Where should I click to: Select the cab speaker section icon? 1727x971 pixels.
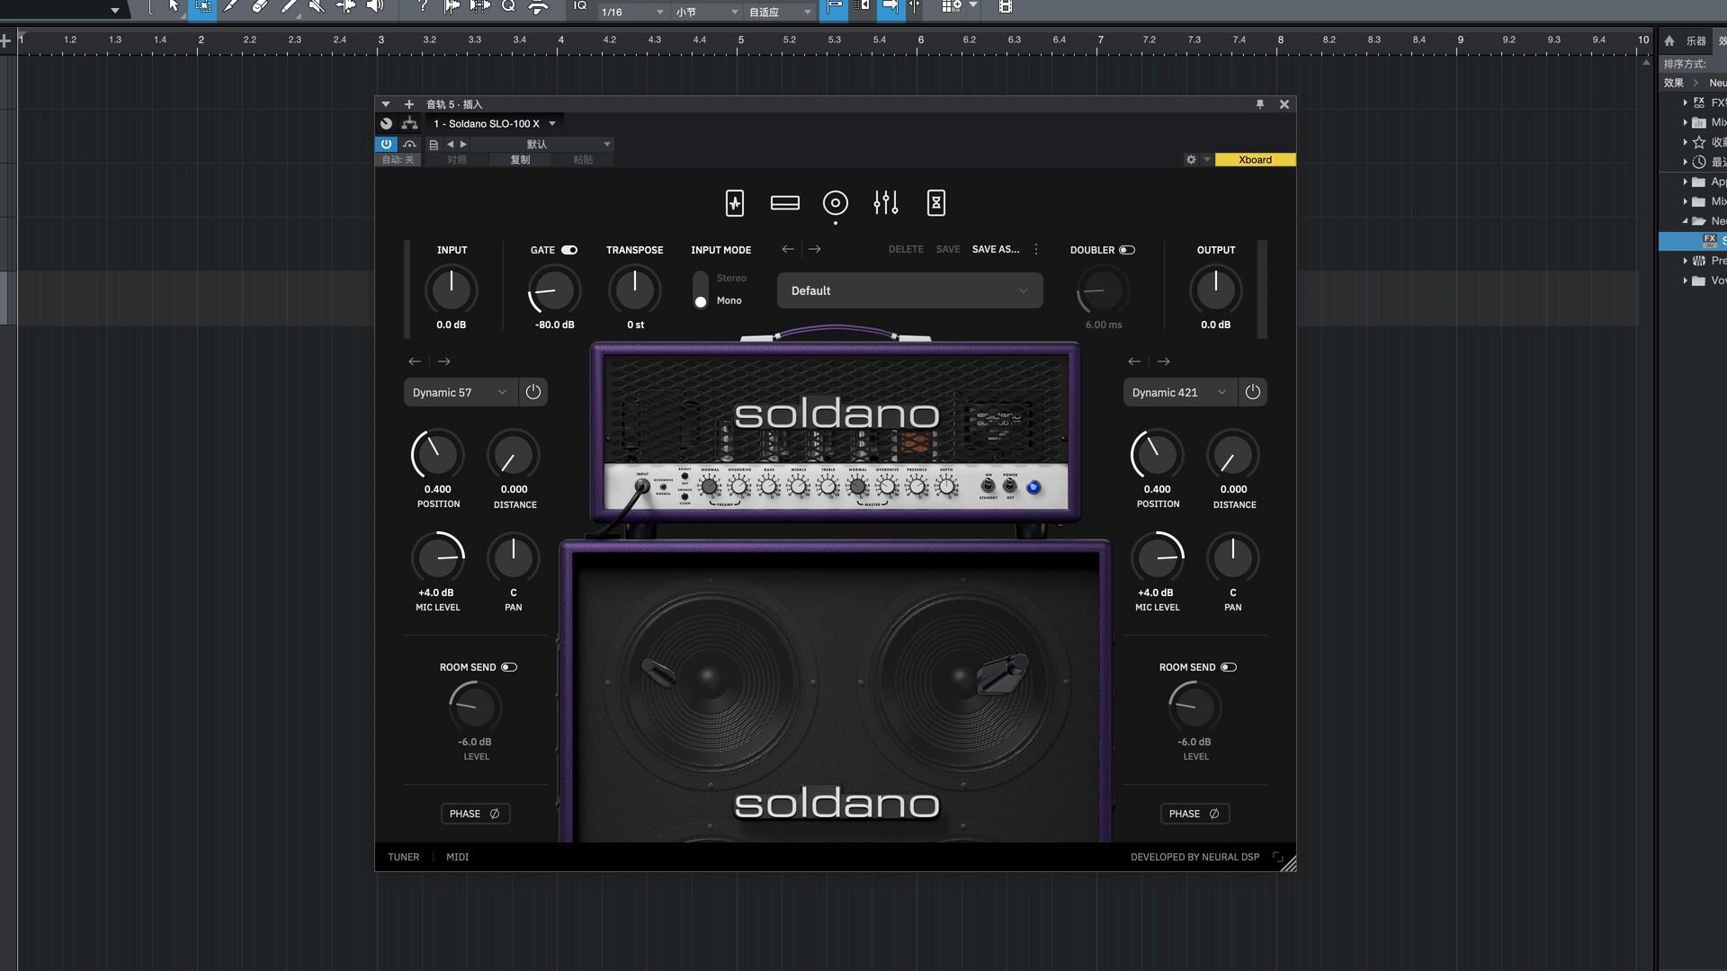[835, 203]
